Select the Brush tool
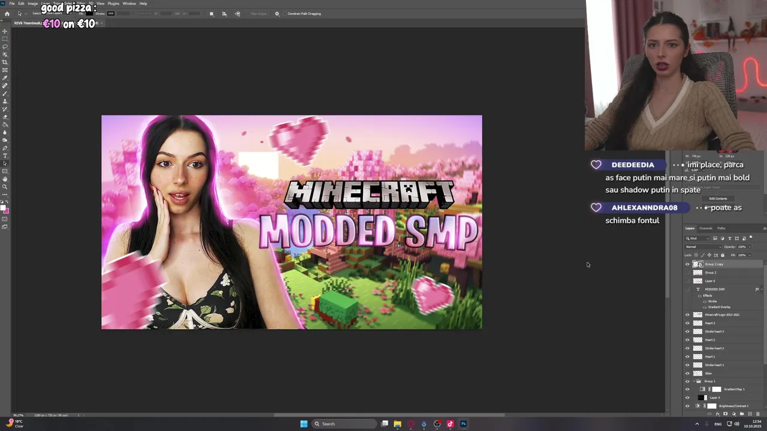 (x=5, y=93)
